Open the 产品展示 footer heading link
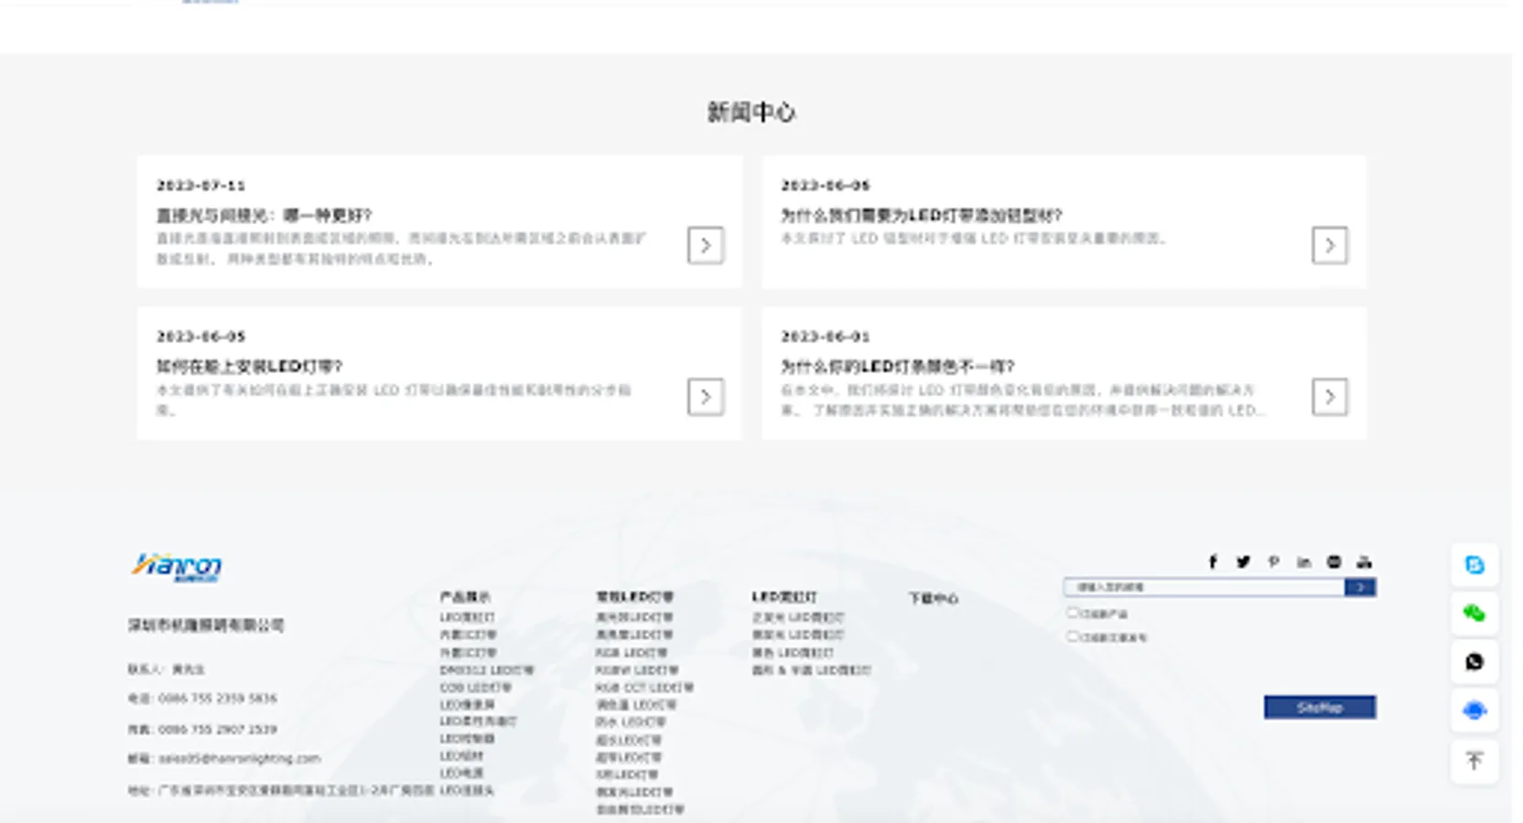 point(465,597)
